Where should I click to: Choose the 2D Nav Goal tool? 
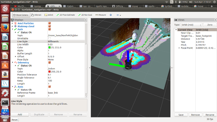point(86,15)
